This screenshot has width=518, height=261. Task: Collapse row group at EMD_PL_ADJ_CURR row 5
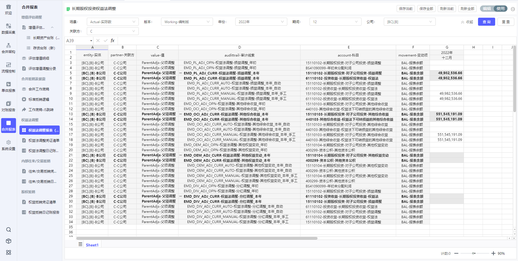[181, 73]
